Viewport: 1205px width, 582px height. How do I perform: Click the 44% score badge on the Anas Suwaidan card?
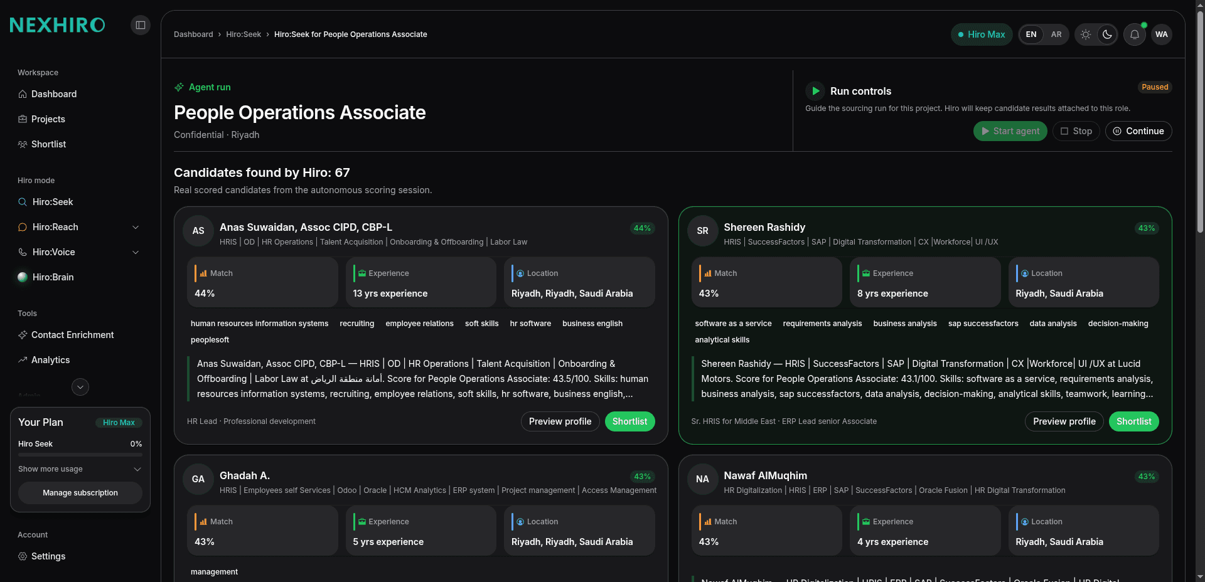(642, 228)
